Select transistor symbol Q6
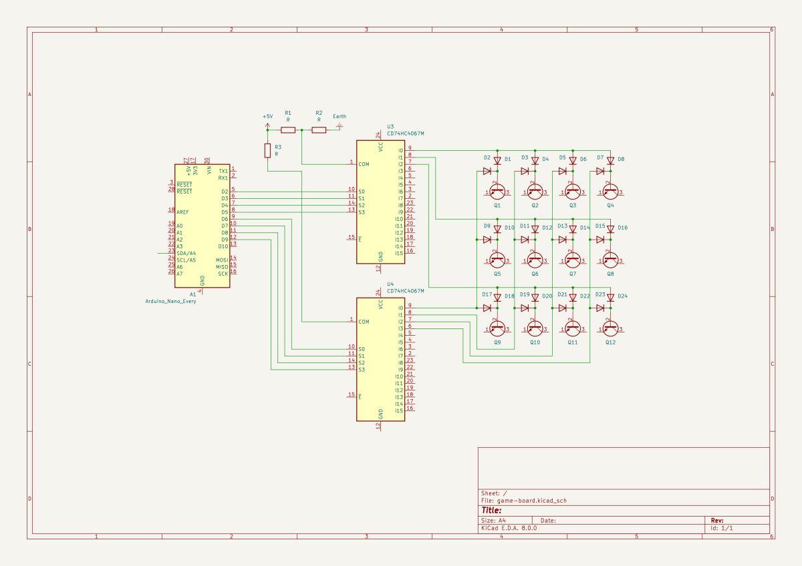The height and width of the screenshot is (566, 802). pyautogui.click(x=535, y=260)
